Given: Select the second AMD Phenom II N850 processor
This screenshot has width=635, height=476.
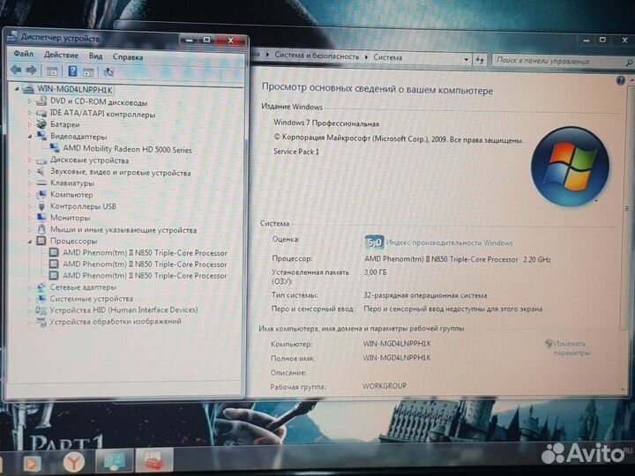Looking at the screenshot, I should click(145, 264).
